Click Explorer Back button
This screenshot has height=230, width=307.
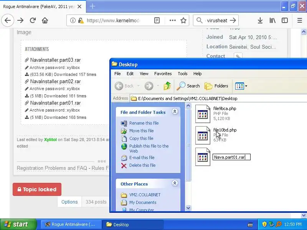pos(124,86)
